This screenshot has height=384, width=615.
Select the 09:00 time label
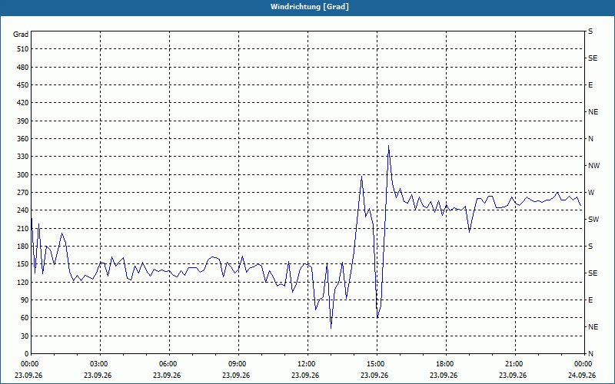(x=238, y=364)
